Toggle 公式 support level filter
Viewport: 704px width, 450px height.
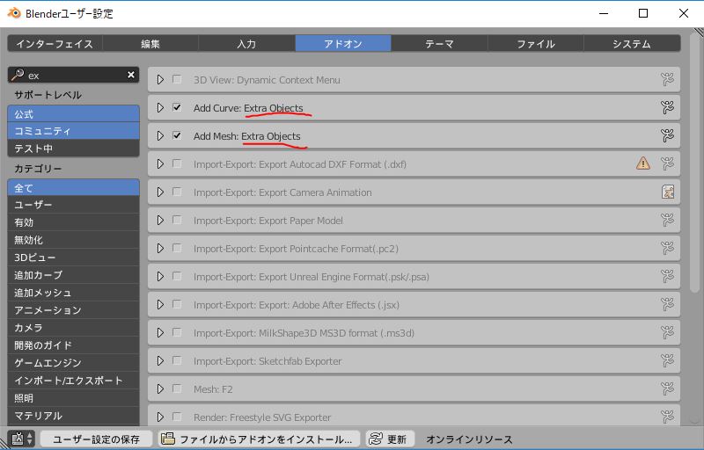click(x=74, y=114)
